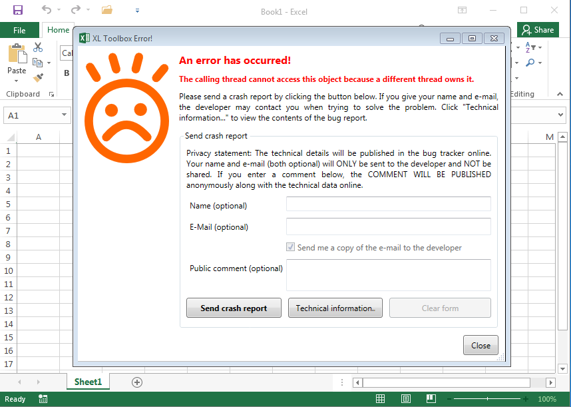Click the horizontal scrollbar right arrow
The image size is (571, 407).
pyautogui.click(x=550, y=382)
